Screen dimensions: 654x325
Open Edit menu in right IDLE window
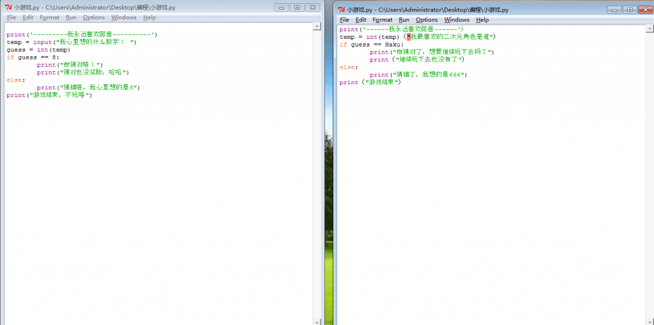point(361,20)
